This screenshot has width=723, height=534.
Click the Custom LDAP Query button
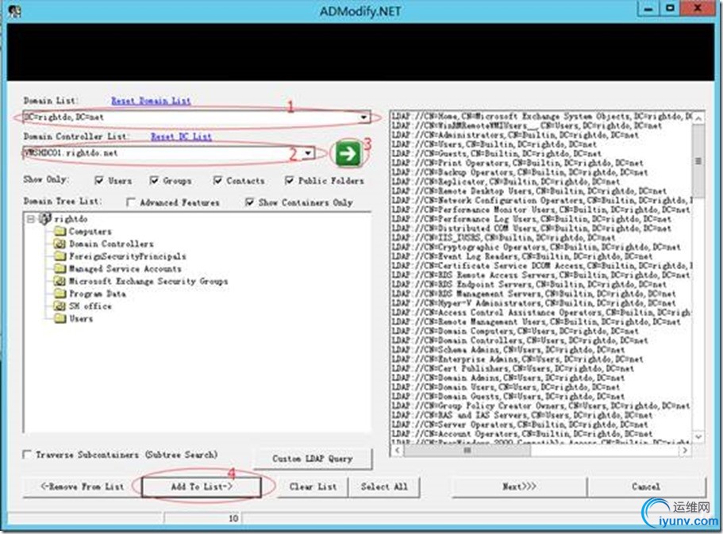[x=313, y=459]
